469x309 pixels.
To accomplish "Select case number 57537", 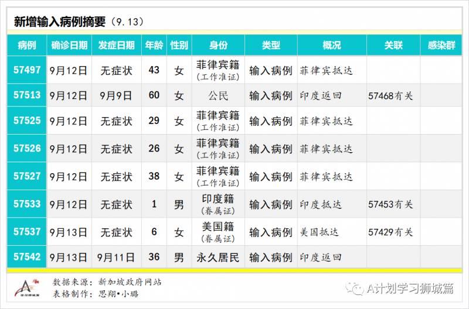I will tap(27, 231).
